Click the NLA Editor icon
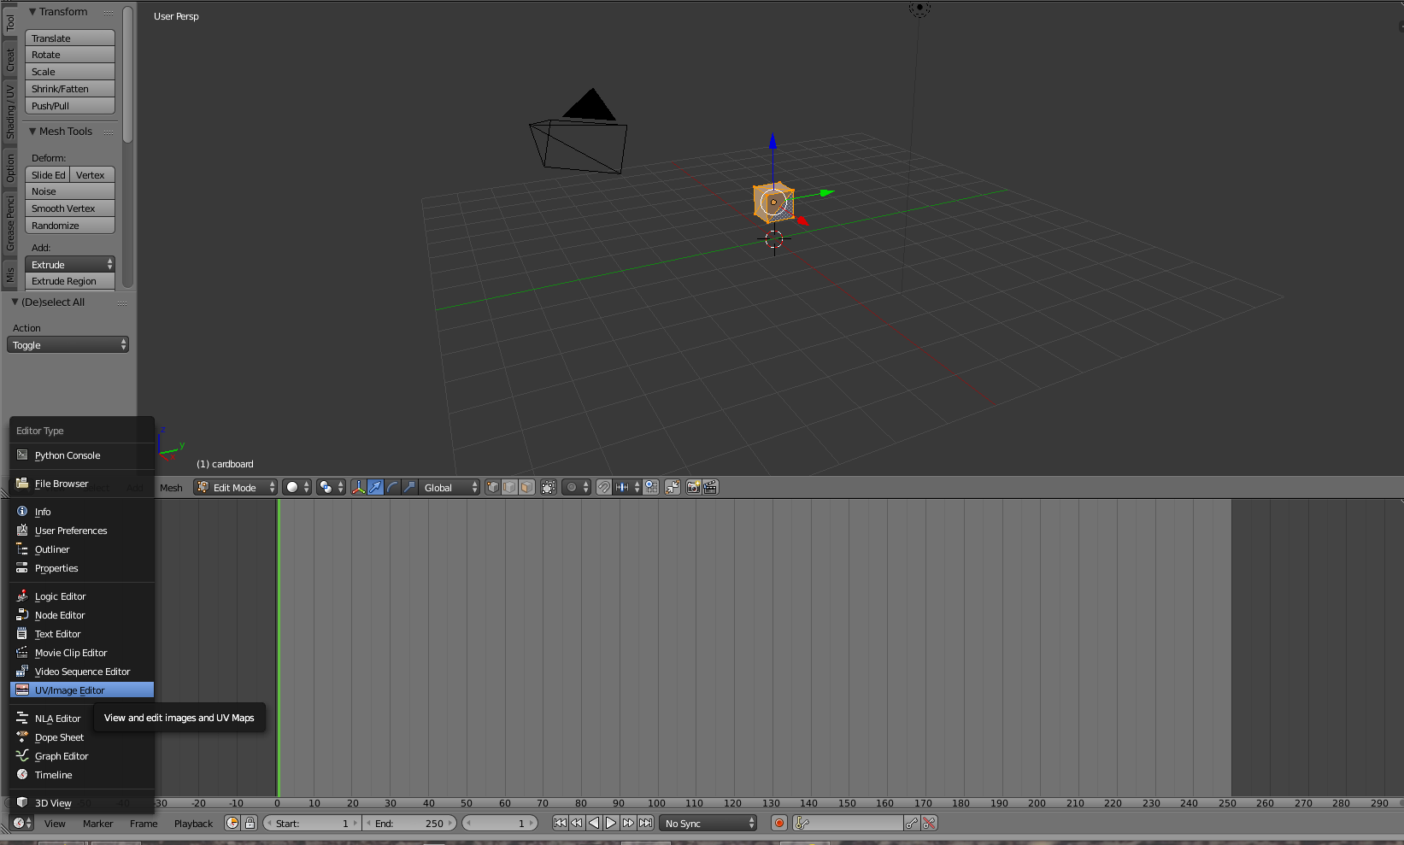Viewport: 1404px width, 845px height. click(x=22, y=719)
